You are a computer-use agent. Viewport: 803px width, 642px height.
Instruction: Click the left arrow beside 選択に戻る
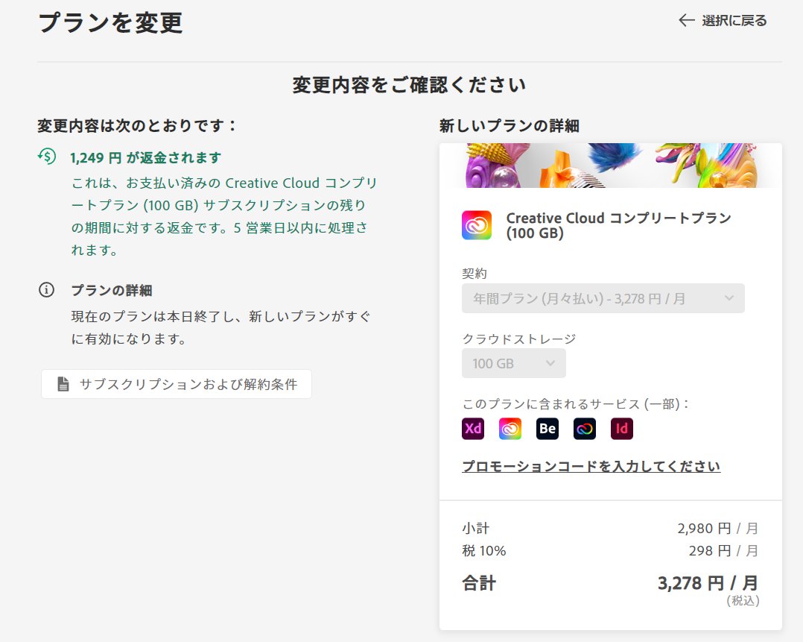686,21
